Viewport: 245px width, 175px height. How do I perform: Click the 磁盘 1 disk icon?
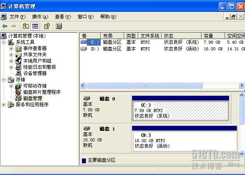[x=87, y=129]
